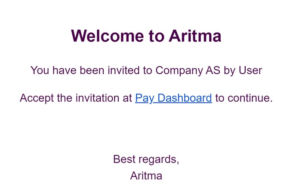Click the word 'by' before User
This screenshot has width=296, height=190.
[230, 70]
